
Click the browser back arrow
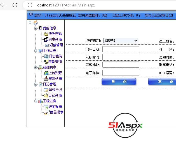coord(3,5)
